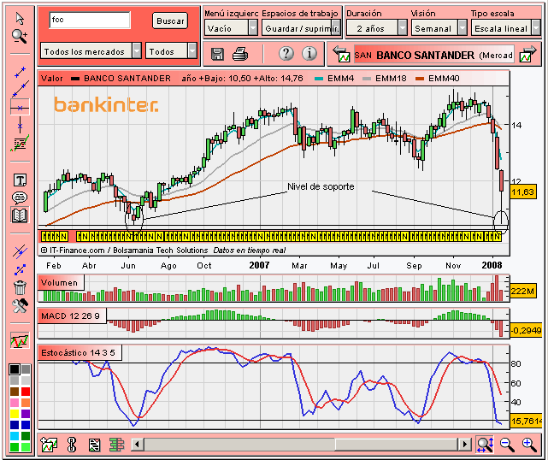
Task: Pick the dark green color swatch
Action: coord(26,435)
